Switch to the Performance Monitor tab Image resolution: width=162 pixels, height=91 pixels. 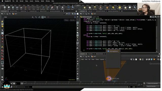[100, 11]
